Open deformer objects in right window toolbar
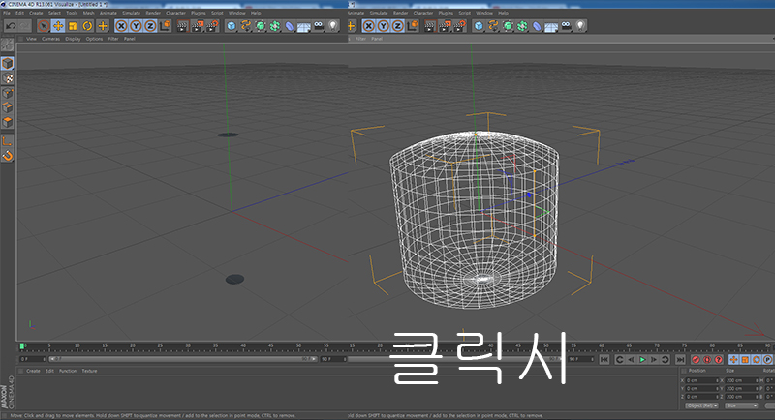The height and width of the screenshot is (420, 775). (538, 26)
